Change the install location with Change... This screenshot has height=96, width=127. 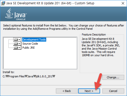click(113, 77)
